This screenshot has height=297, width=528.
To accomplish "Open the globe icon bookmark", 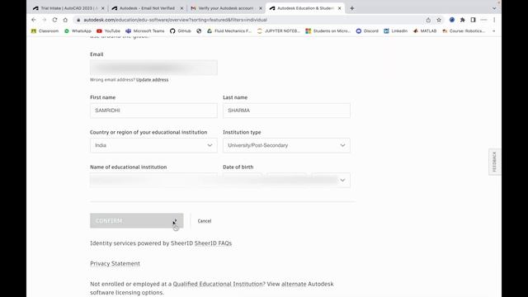I will click(x=199, y=31).
